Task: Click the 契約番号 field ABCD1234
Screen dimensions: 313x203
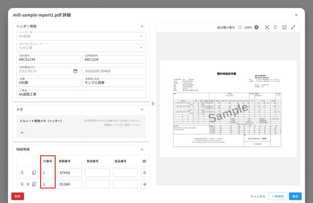Action: (48, 59)
